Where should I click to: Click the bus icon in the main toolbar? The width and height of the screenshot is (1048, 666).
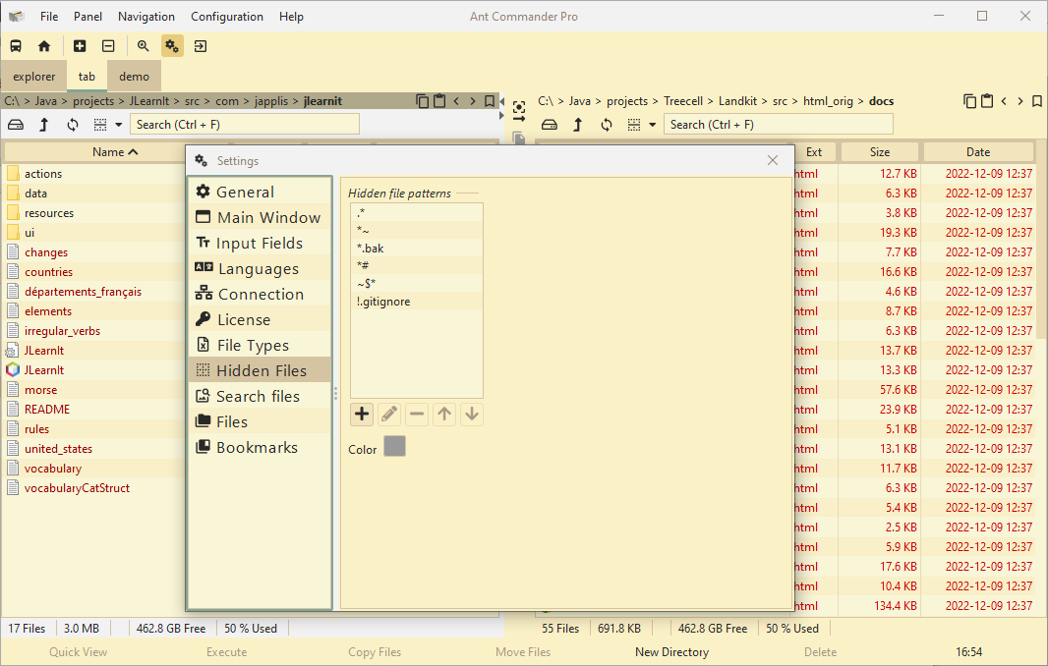tap(16, 46)
